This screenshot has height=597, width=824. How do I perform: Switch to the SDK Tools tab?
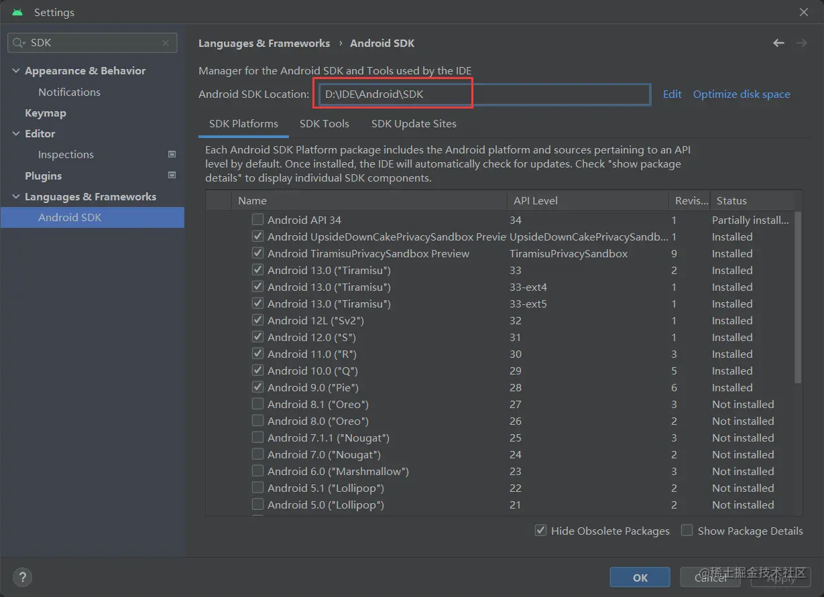[x=325, y=124]
